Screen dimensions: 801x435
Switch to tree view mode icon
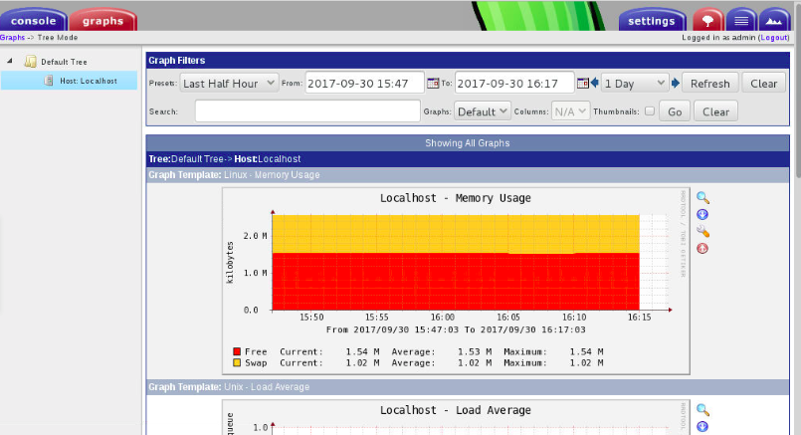click(x=707, y=21)
